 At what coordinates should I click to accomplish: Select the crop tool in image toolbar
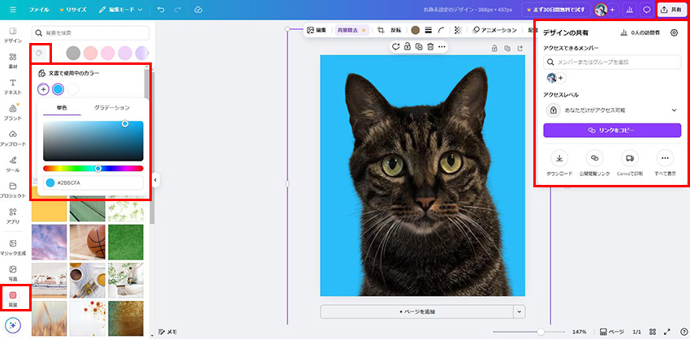coord(380,30)
